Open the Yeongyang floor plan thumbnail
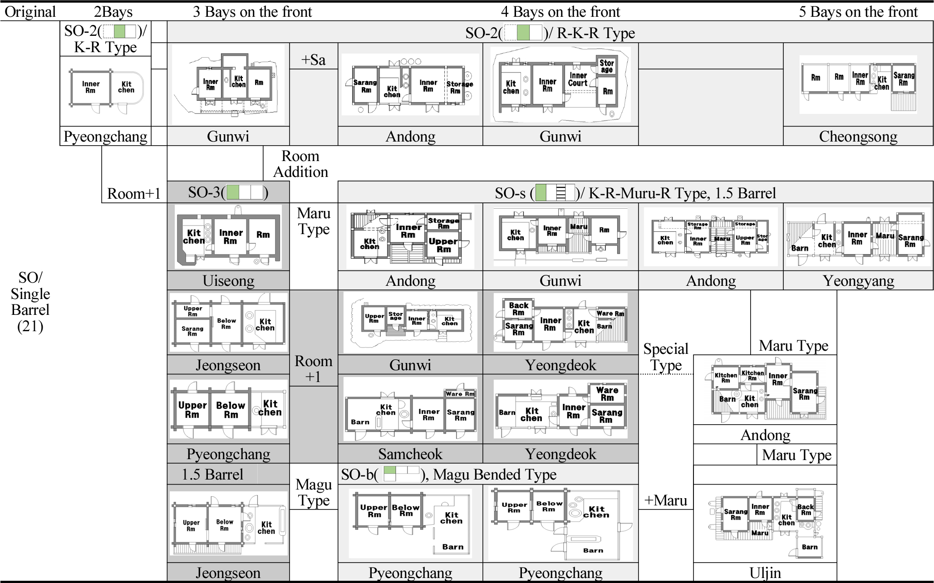Image resolution: width=934 pixels, height=583 pixels. pos(858,236)
